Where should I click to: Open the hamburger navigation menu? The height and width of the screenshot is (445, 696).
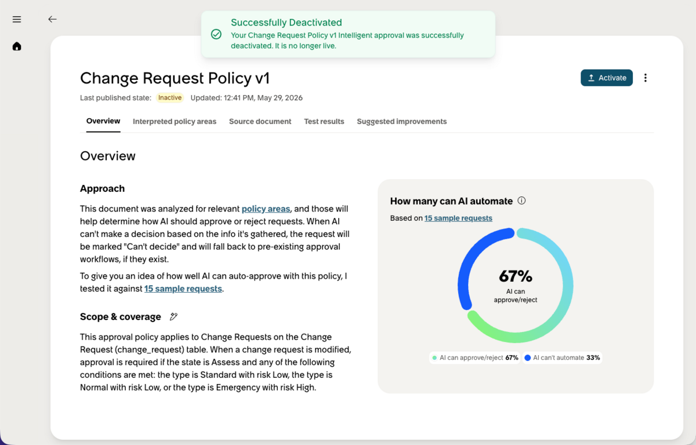17,19
